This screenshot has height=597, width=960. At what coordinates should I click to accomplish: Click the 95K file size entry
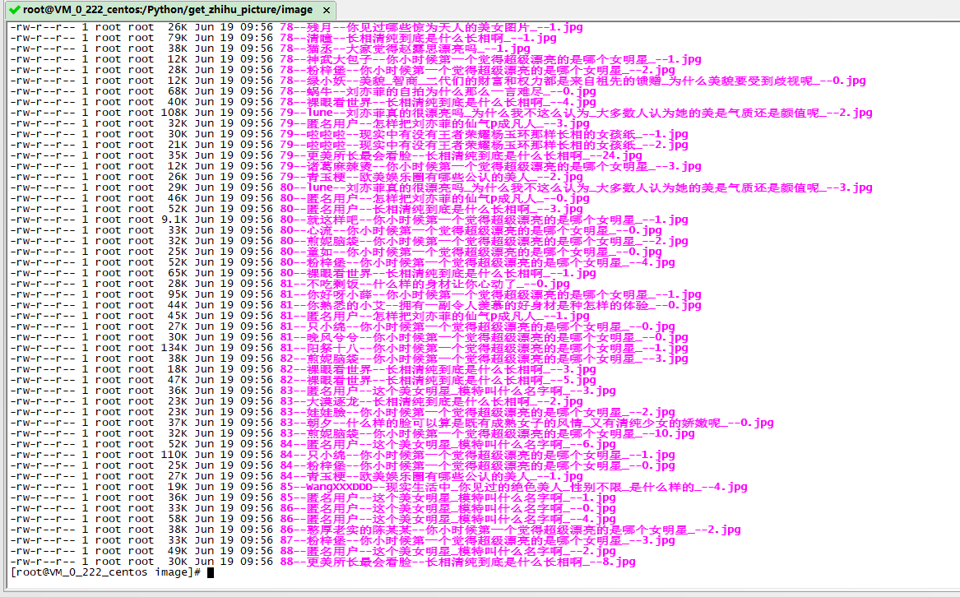177,294
